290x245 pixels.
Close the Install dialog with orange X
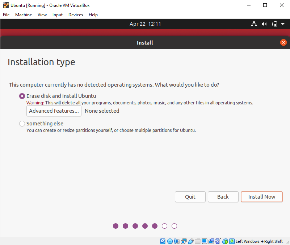point(283,43)
